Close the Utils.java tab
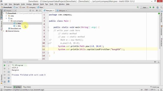 [66, 11]
